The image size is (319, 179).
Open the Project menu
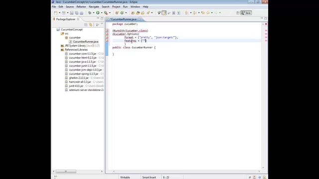(x=116, y=6)
